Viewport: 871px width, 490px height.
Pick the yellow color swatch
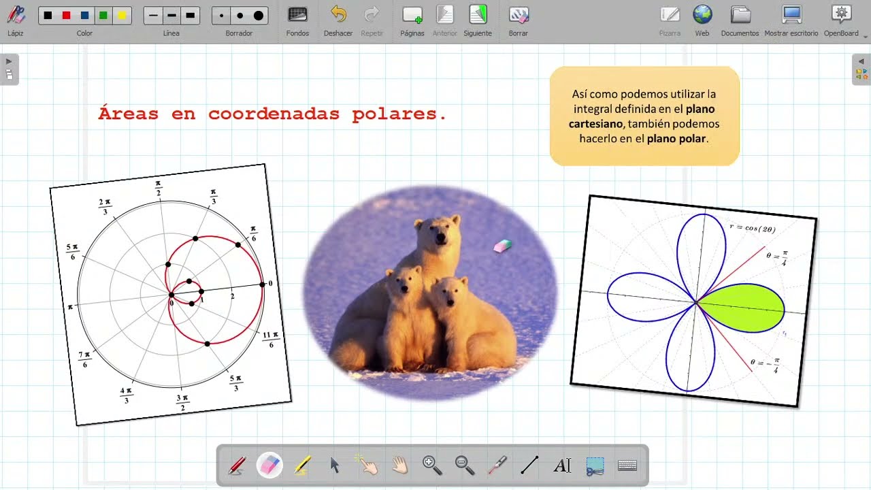pyautogui.click(x=121, y=15)
